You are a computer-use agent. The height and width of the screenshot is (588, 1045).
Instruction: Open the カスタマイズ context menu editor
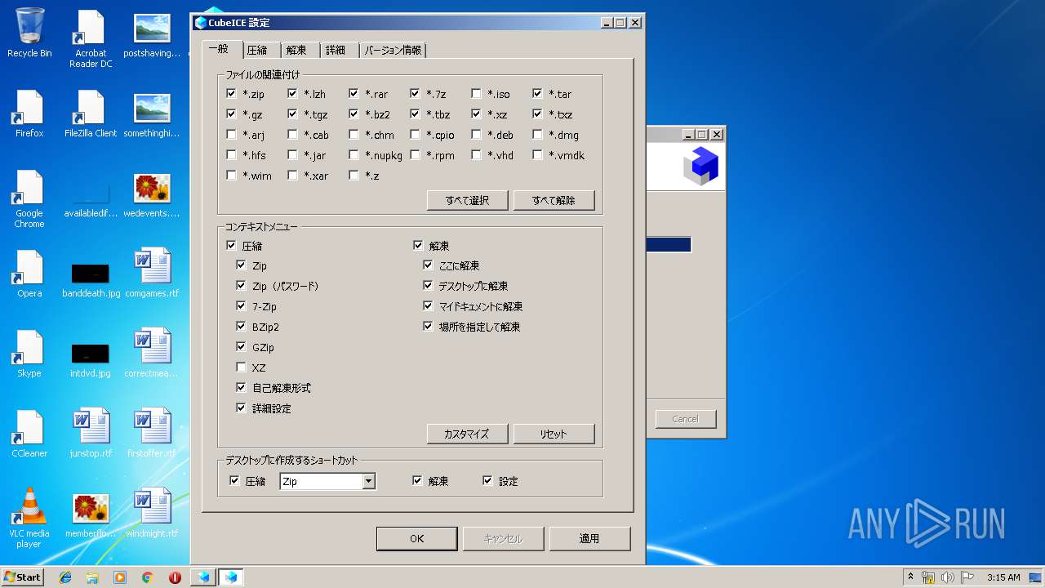click(468, 434)
